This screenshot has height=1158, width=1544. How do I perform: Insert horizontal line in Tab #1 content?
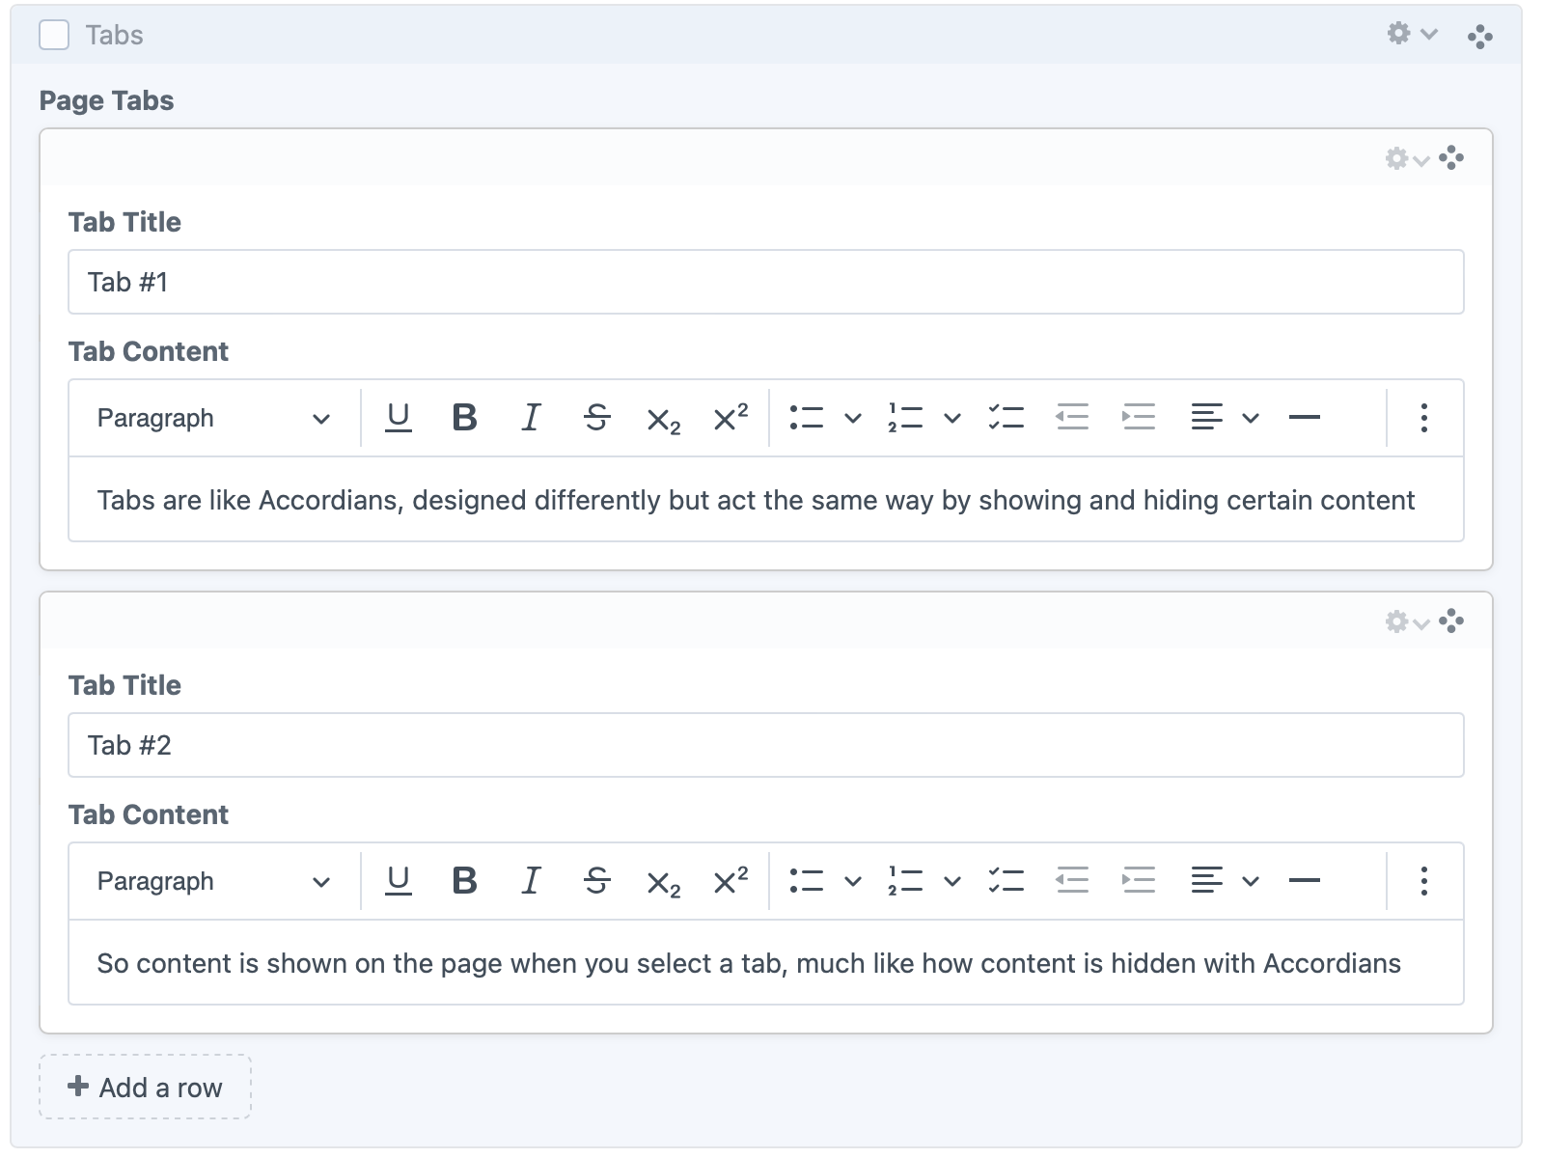coord(1304,418)
